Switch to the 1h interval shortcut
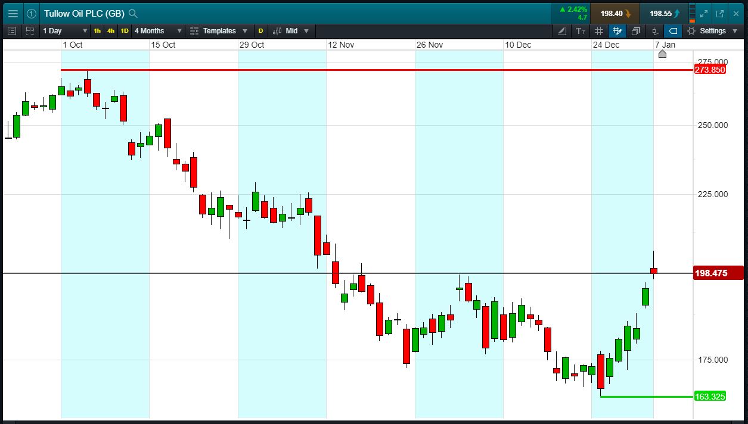Screen dimensions: 748x424 (x=97, y=31)
